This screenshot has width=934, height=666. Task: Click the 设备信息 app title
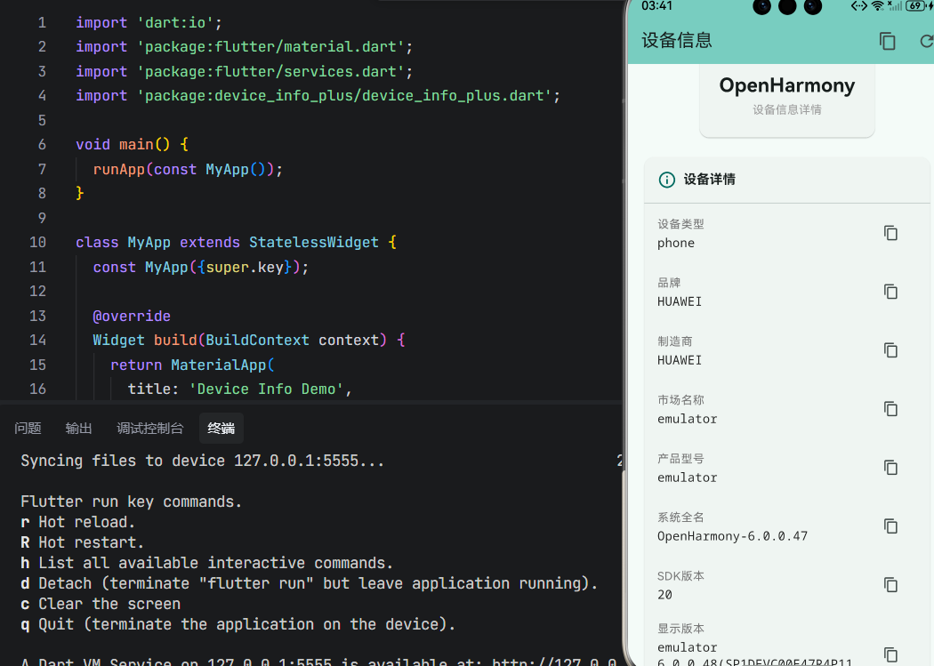coord(677,41)
